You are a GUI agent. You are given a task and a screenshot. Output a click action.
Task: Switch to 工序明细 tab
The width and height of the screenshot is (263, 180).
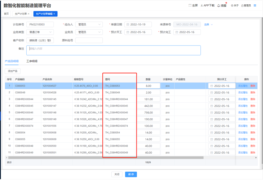[x=32, y=61]
